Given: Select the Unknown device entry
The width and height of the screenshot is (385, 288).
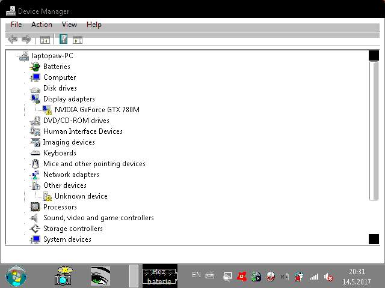Looking at the screenshot, I should [x=81, y=196].
